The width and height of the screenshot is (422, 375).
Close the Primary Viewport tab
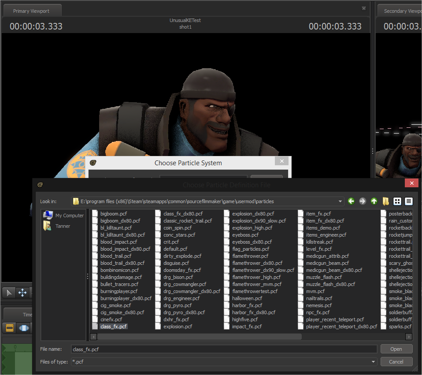[363, 8]
